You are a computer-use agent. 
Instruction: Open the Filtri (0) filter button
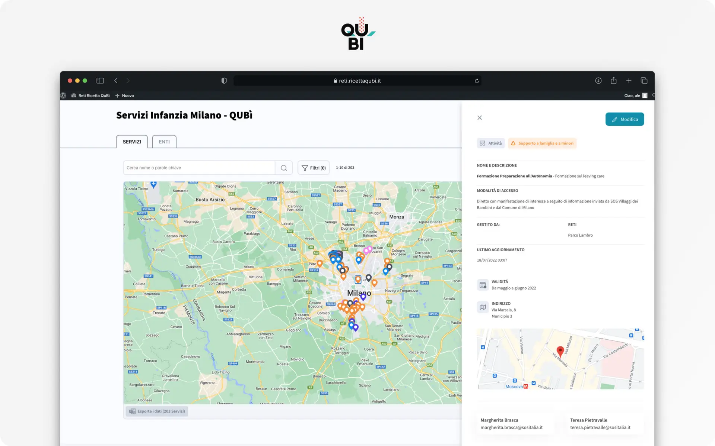tap(314, 168)
